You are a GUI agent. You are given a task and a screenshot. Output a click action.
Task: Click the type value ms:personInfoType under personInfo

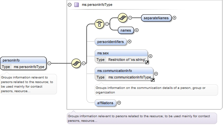(x=29, y=67)
